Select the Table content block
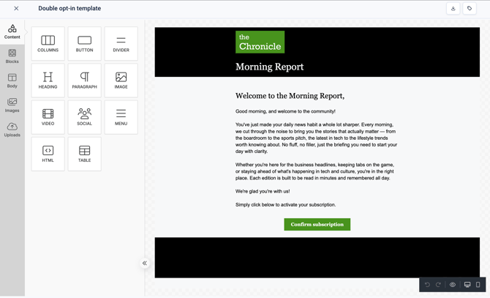Image resolution: width=490 pixels, height=298 pixels. tap(84, 154)
